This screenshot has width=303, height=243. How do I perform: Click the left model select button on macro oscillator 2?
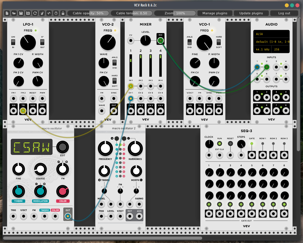pyautogui.click(x=116, y=138)
